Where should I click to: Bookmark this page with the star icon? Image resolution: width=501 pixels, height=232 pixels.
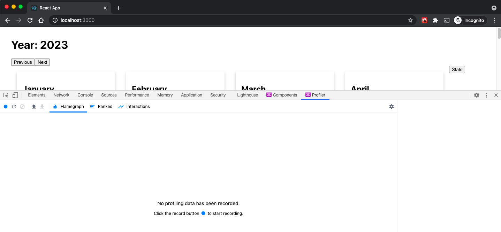pyautogui.click(x=410, y=20)
